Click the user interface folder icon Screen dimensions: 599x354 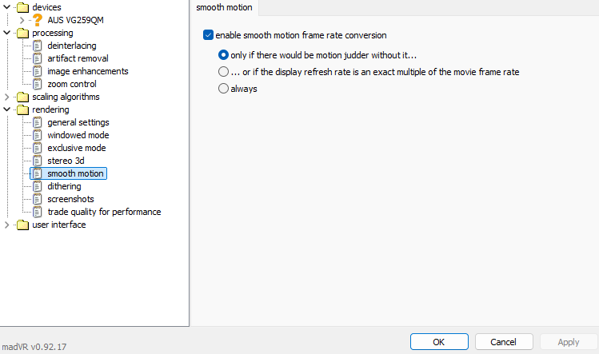(x=22, y=225)
